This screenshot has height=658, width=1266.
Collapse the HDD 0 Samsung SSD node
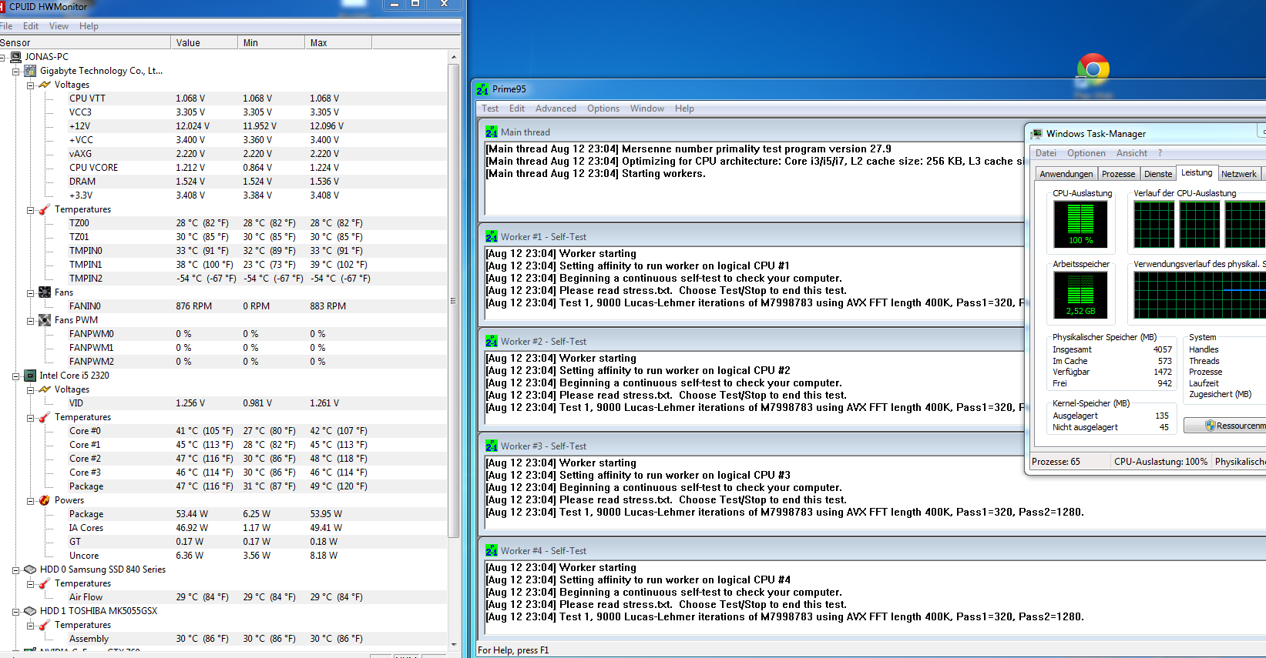point(15,569)
